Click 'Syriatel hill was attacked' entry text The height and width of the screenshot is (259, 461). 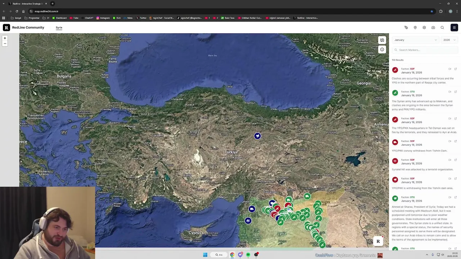[422, 169]
